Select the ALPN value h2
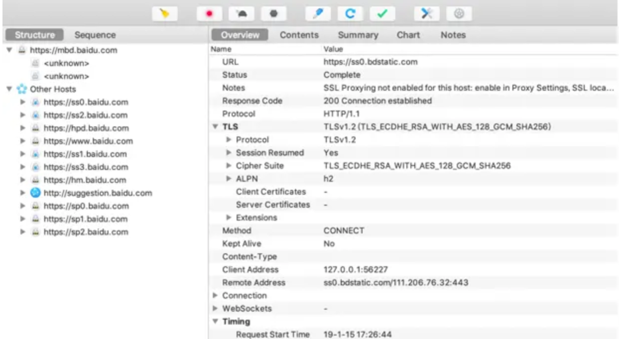 click(328, 178)
